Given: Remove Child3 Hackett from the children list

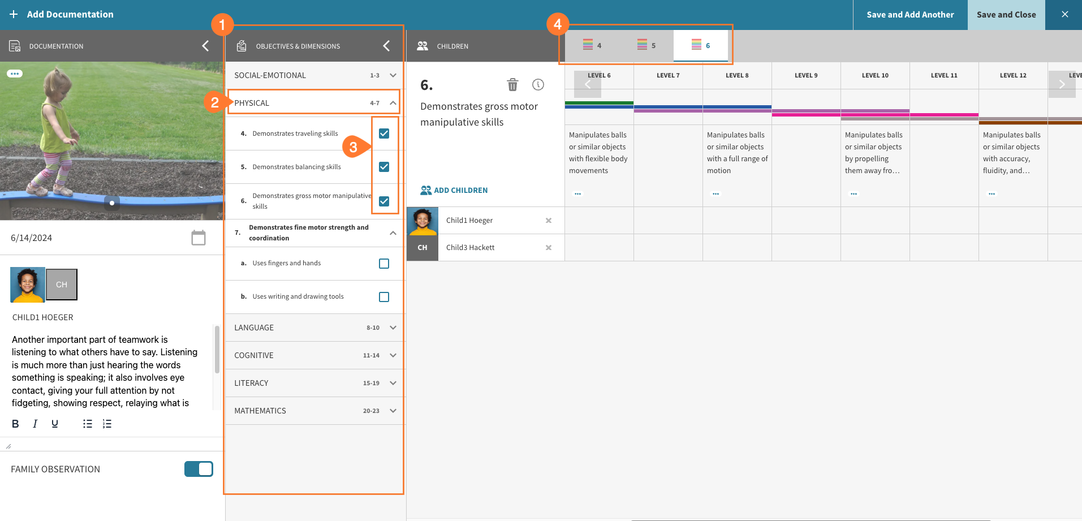Looking at the screenshot, I should point(548,247).
